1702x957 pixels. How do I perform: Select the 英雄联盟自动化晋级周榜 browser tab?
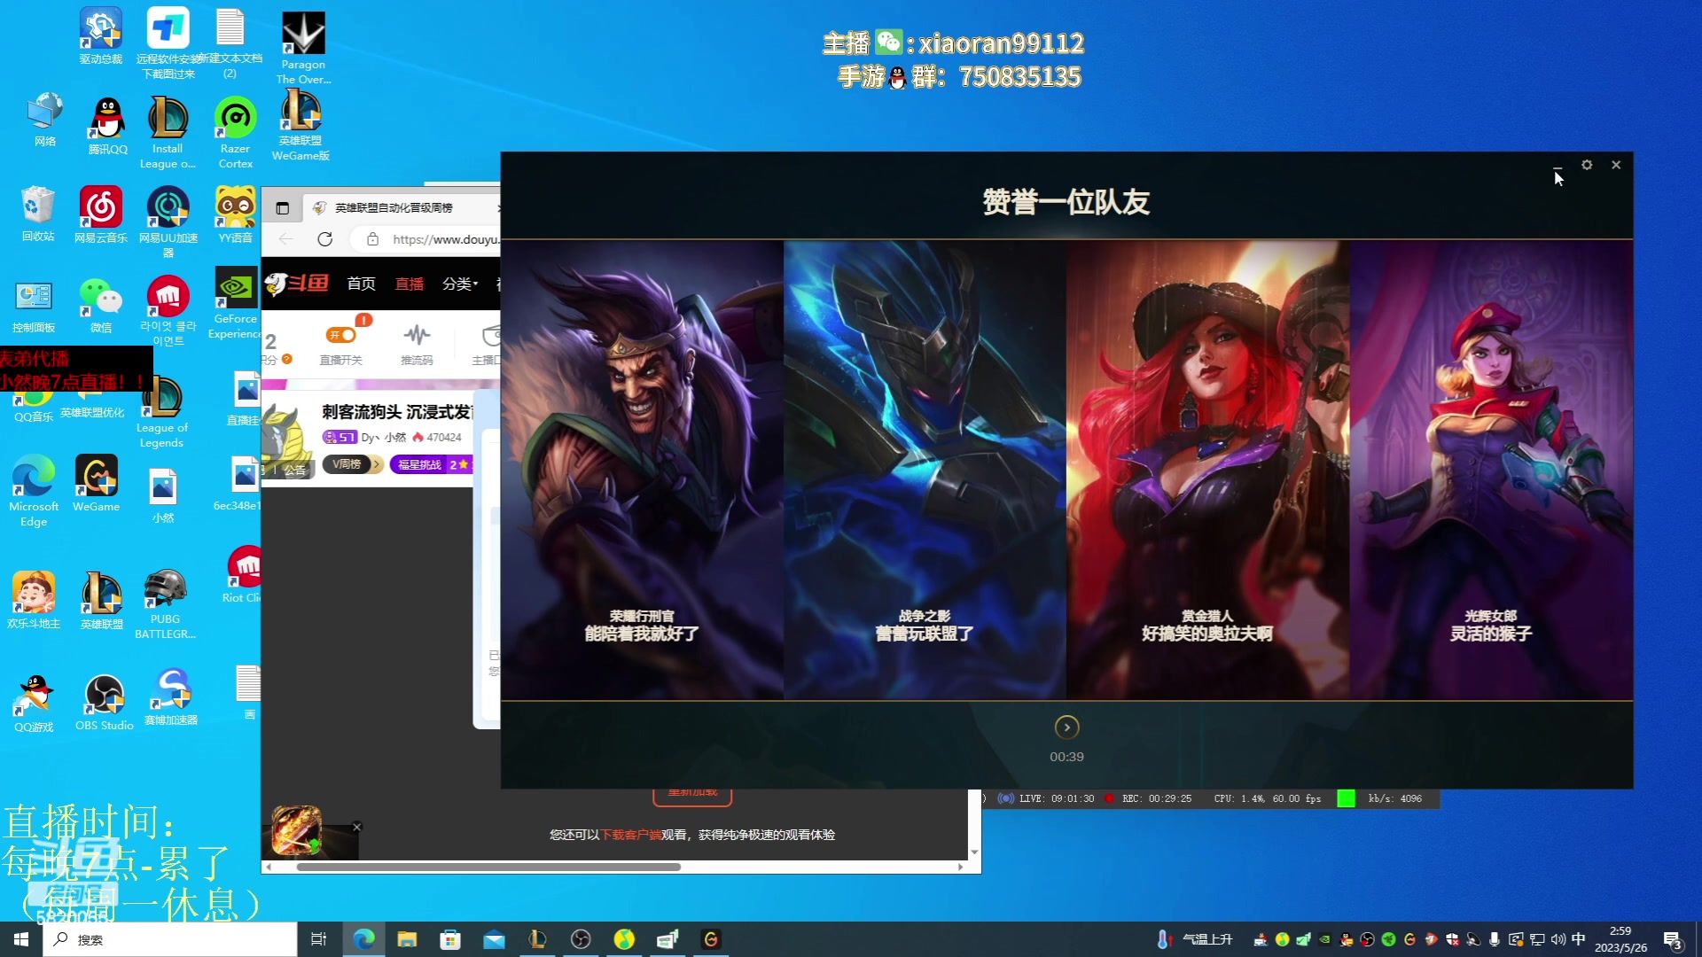click(403, 207)
